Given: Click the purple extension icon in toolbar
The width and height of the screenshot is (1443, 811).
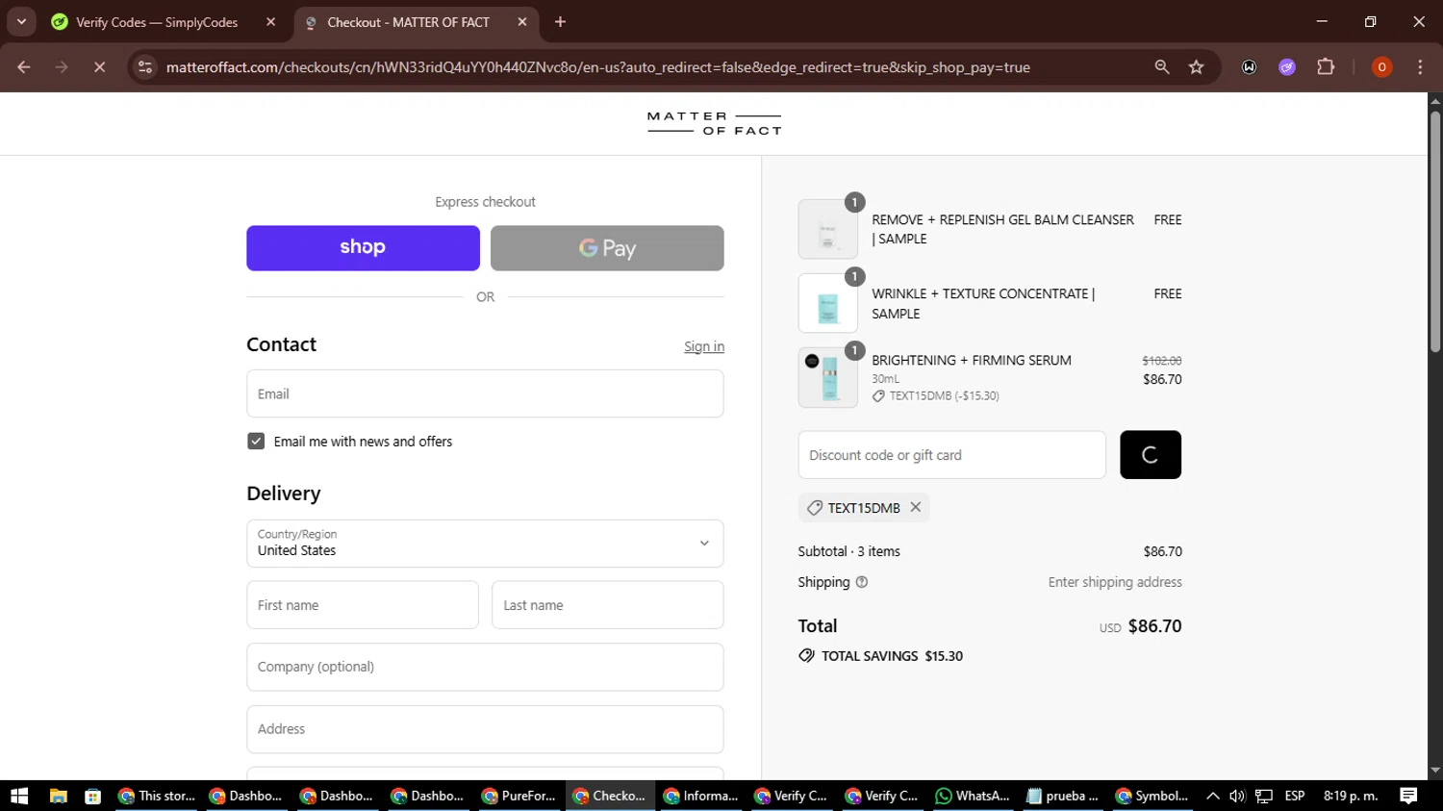Looking at the screenshot, I should 1287,67.
